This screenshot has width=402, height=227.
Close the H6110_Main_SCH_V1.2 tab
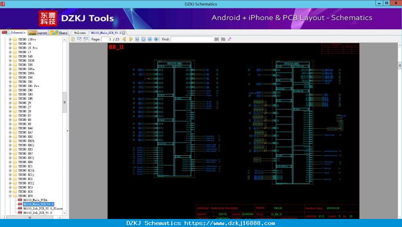(x=124, y=33)
